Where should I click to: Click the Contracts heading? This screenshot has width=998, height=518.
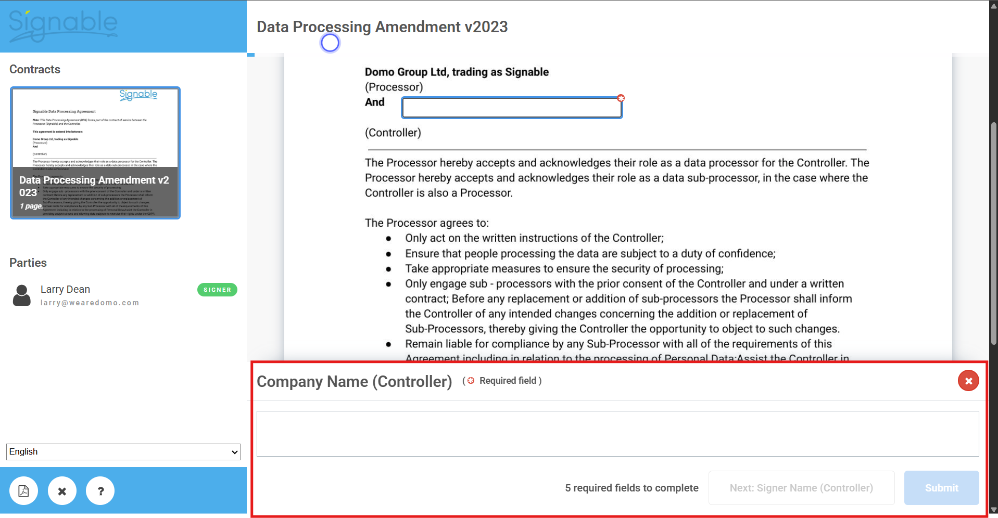[x=35, y=69]
